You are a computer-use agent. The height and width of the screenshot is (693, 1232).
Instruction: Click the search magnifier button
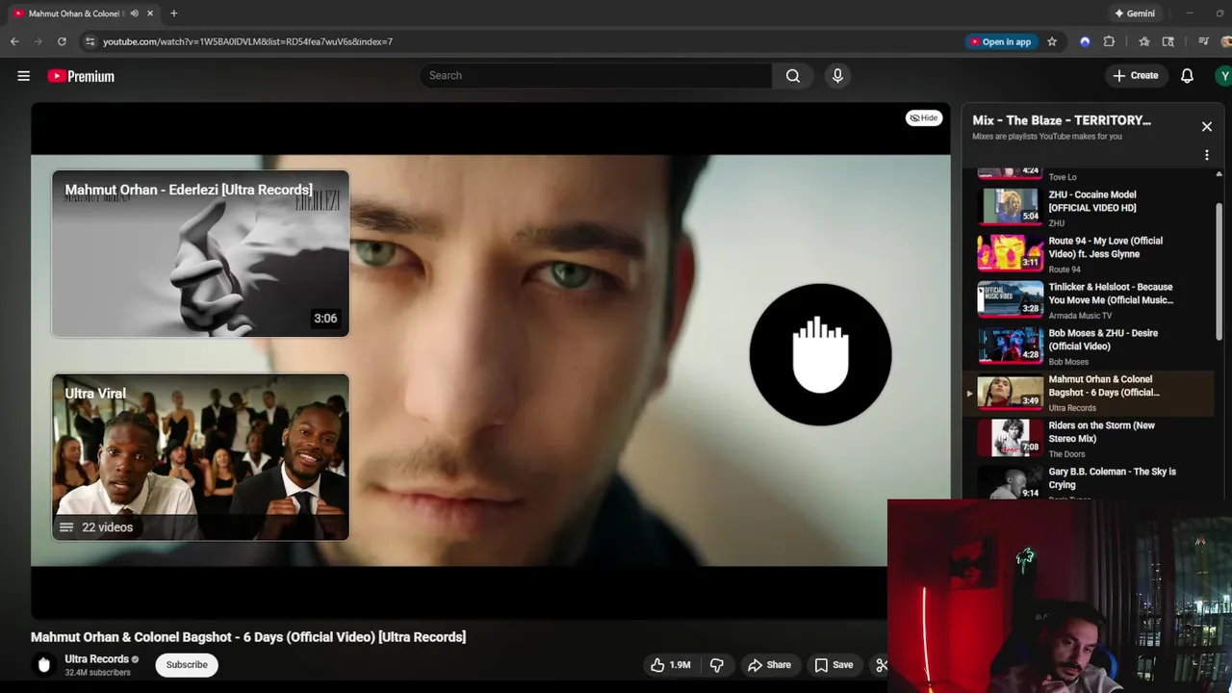coord(792,76)
